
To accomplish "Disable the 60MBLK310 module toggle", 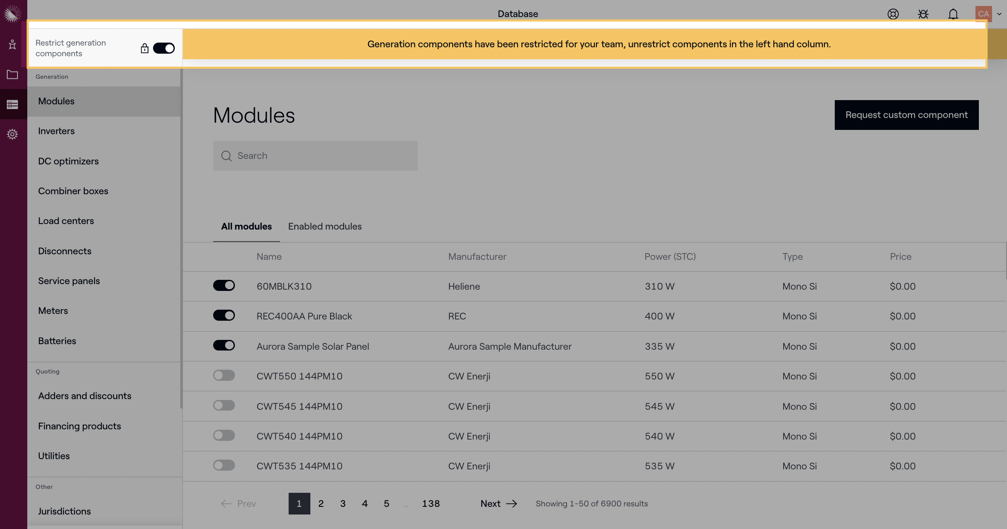I will [x=224, y=285].
